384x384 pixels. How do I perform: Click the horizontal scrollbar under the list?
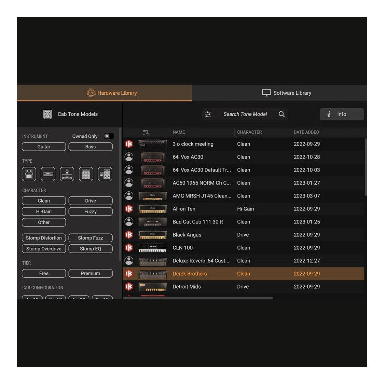click(x=198, y=298)
